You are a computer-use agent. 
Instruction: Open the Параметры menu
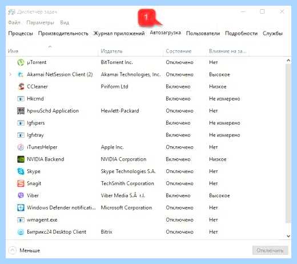click(x=41, y=23)
